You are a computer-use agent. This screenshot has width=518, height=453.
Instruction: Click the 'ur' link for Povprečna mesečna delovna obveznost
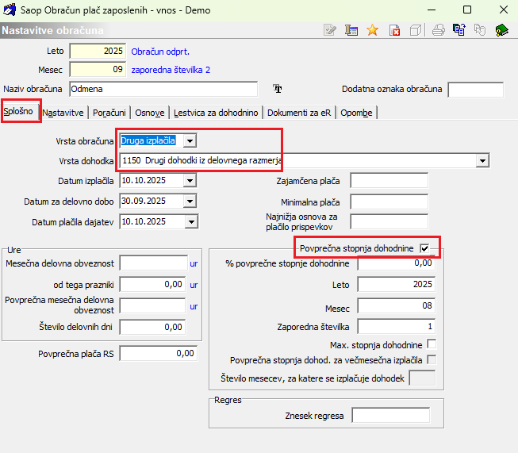[x=194, y=306]
